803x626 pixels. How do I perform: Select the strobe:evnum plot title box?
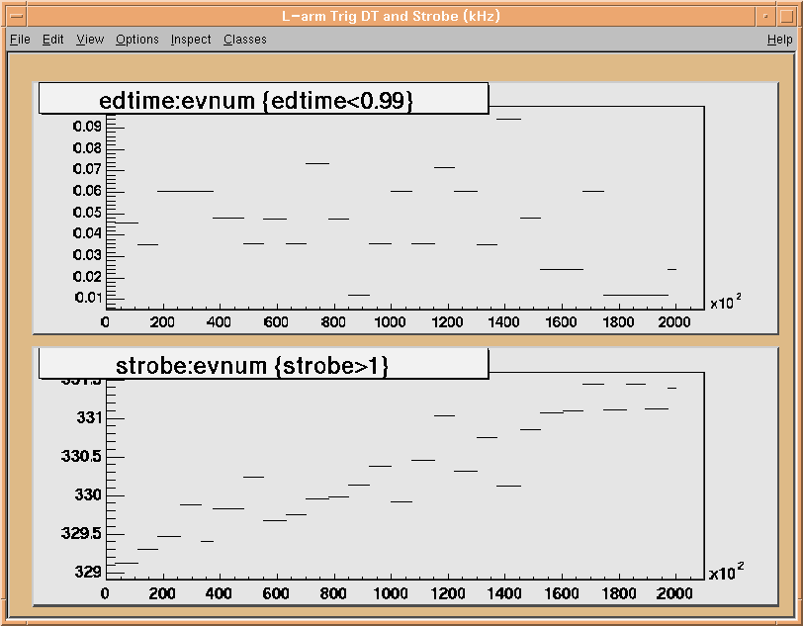pos(263,364)
